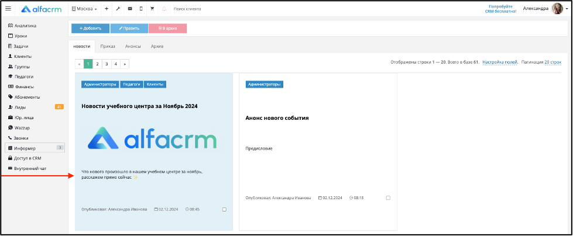Click Администраторы tag on November news card
Viewport: 573px width, 236px height.
click(x=101, y=84)
